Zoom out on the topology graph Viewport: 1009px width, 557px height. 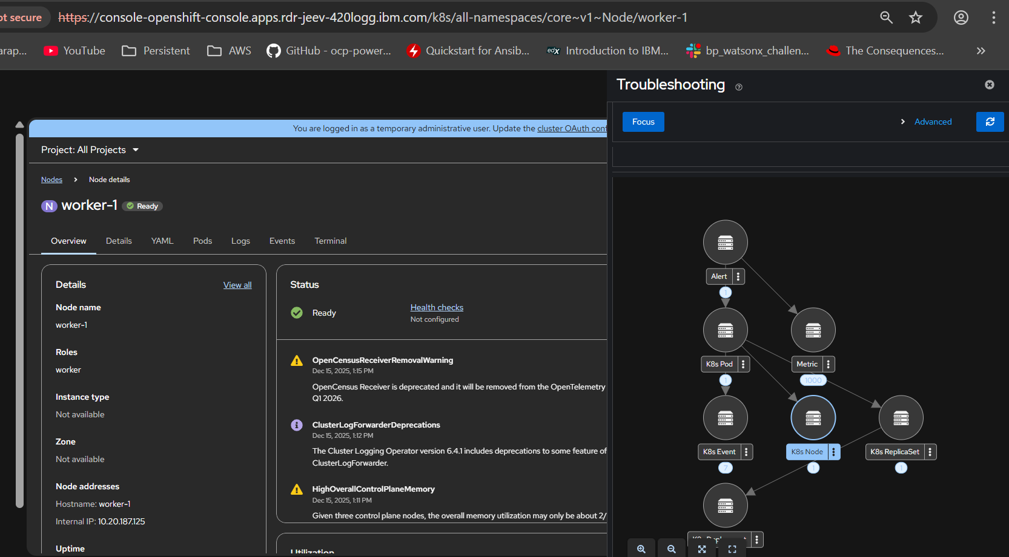coord(671,549)
